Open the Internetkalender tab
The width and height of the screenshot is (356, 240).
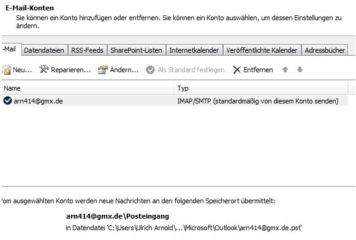tap(194, 50)
